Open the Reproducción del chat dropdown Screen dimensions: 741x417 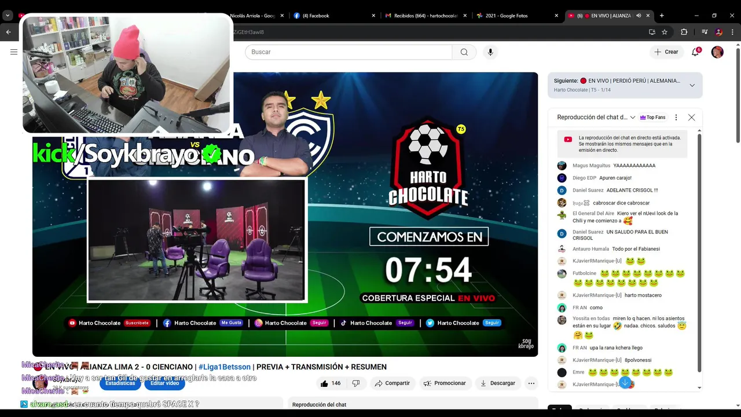[596, 117]
